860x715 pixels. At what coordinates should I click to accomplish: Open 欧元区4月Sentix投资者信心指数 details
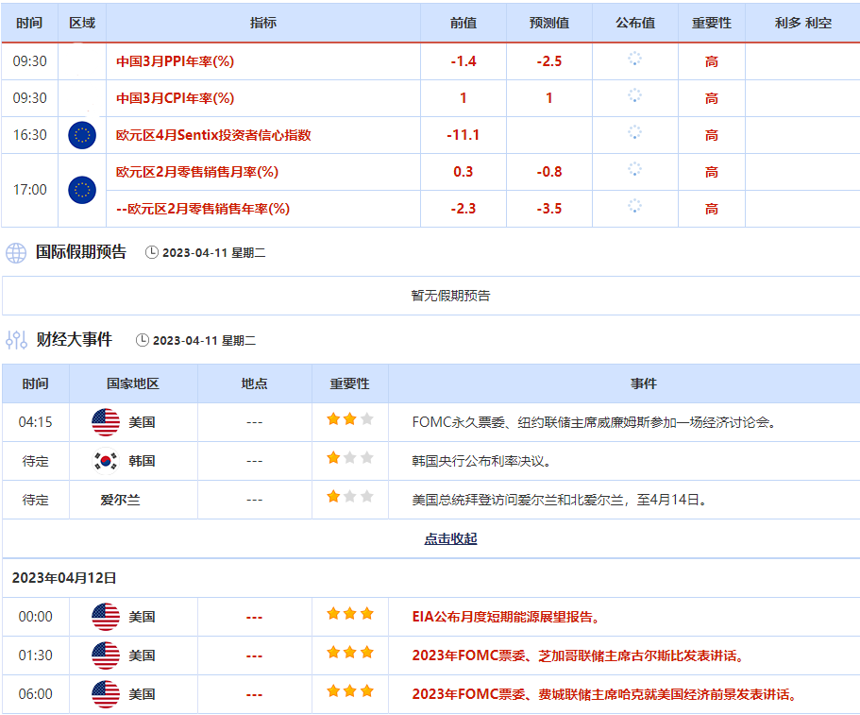pos(213,135)
